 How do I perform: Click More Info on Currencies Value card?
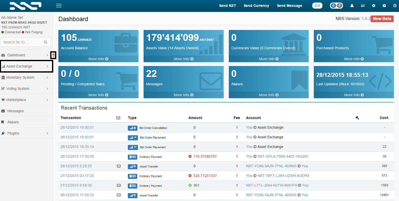[x=269, y=59]
